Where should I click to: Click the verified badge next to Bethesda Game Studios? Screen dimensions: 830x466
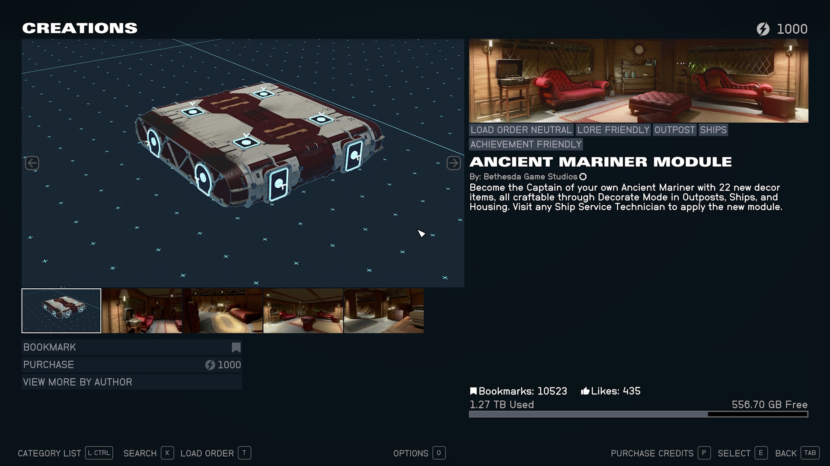tap(582, 176)
